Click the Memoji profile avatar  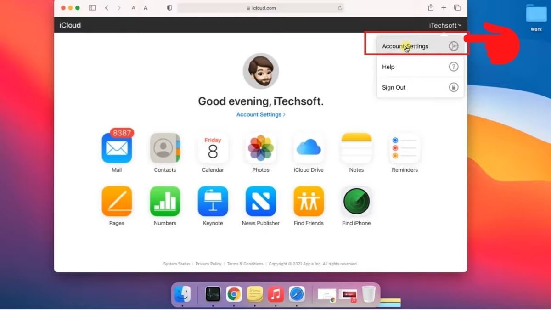[x=261, y=71]
